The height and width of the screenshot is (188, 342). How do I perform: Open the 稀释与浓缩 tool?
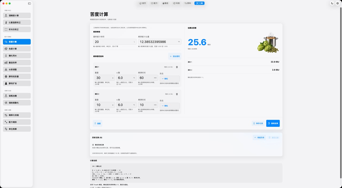click(17, 115)
